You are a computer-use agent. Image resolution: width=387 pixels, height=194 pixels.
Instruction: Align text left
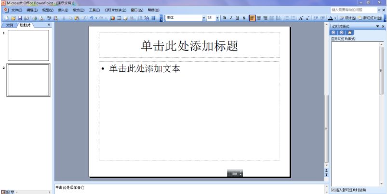[x=252, y=18]
